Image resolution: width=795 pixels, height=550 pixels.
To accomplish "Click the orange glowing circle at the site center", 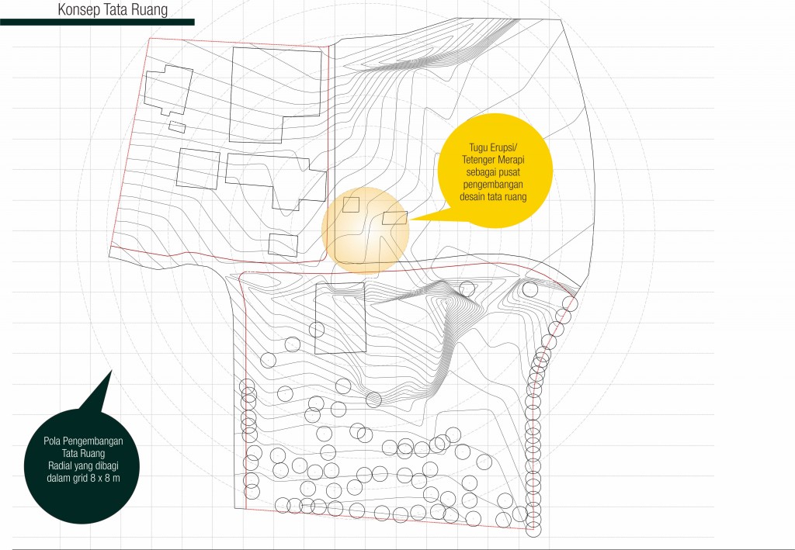I will 366,230.
